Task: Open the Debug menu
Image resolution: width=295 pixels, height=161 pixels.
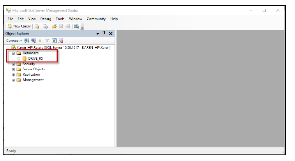Action: (46, 19)
